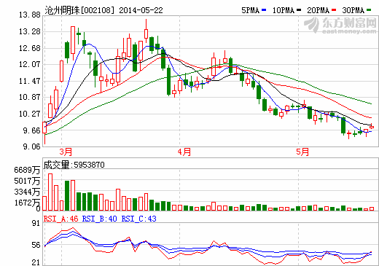The width and height of the screenshot is (379, 266).
Task: Click the 91 RSI axis label
Action: [x=36, y=223]
